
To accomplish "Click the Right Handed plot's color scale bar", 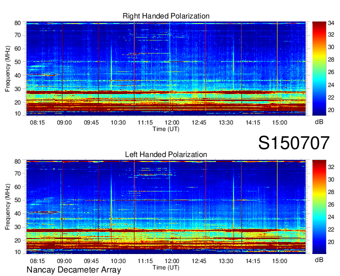I will tap(319, 68).
